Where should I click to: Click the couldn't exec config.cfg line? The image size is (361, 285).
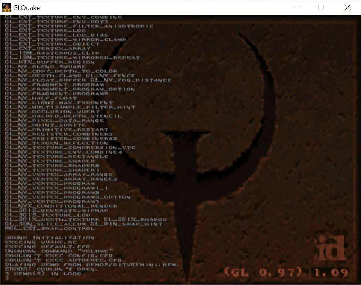(x=59, y=256)
